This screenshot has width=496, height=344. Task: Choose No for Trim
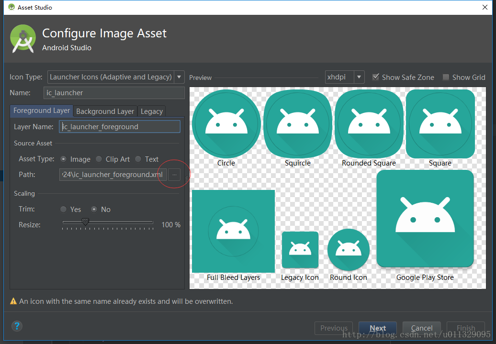[94, 209]
